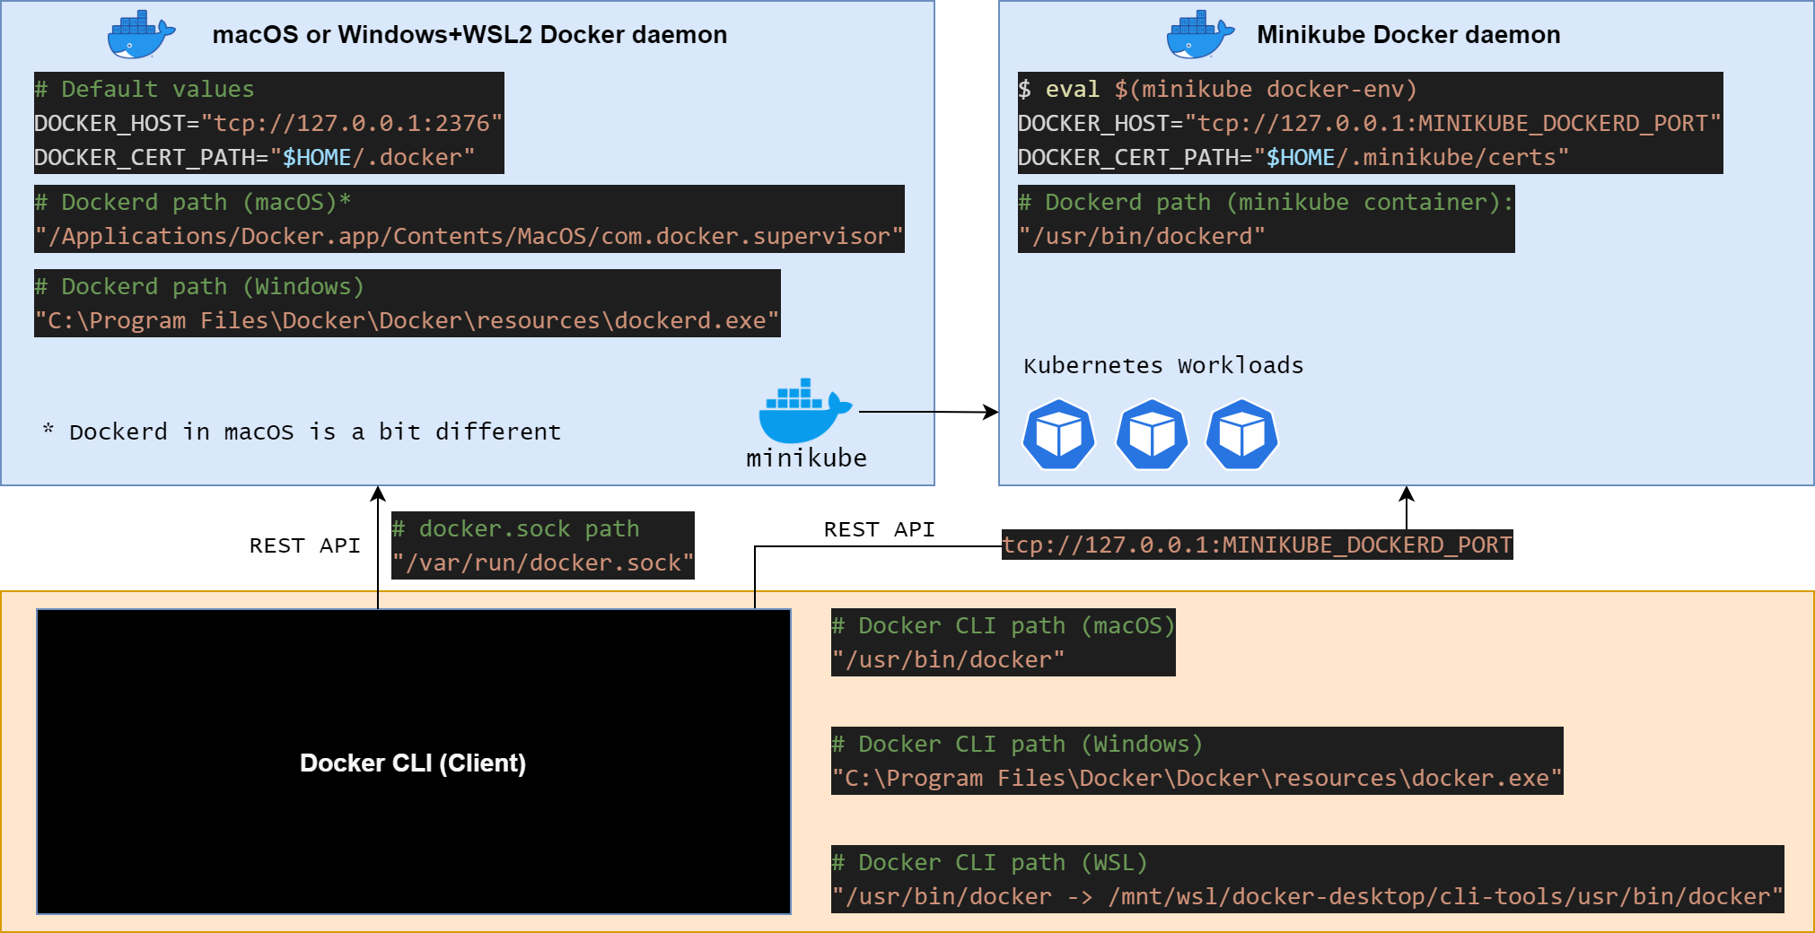Click the last Kubernetes workload cube icon

tap(1242, 434)
